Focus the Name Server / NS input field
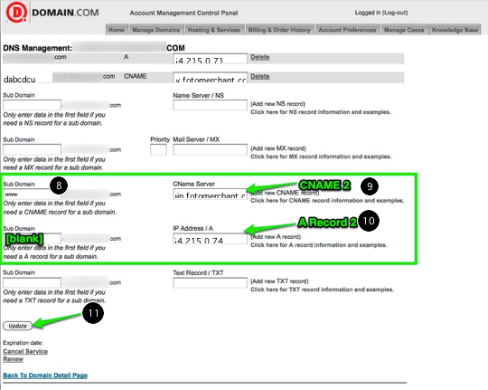This screenshot has width=488, height=390. [211, 105]
